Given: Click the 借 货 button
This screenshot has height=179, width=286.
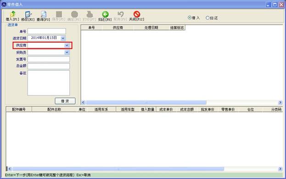Looking at the screenshot, I should pyautogui.click(x=65, y=101).
